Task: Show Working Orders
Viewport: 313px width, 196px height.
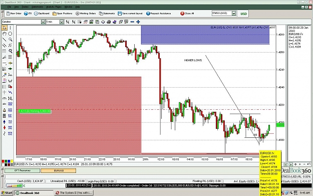Action: coord(86,14)
